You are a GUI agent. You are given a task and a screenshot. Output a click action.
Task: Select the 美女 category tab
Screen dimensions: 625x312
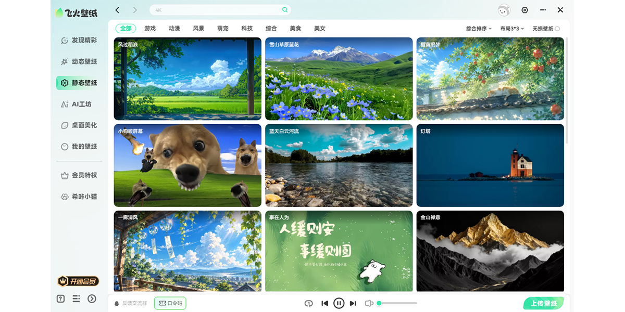click(x=320, y=29)
